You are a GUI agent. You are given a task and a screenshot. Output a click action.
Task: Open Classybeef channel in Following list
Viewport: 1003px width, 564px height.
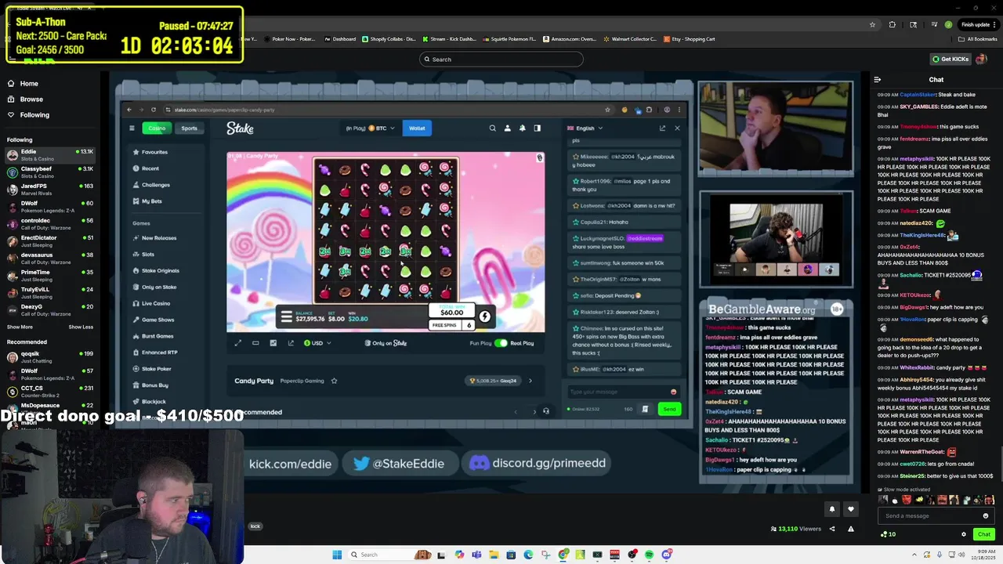49,172
